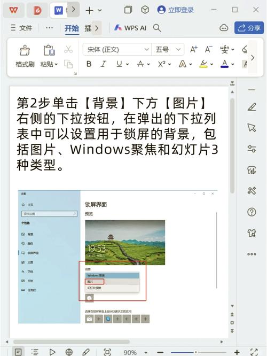Select the blue W document tab
Screen dimensions: 267x356
pyautogui.click(x=59, y=10)
